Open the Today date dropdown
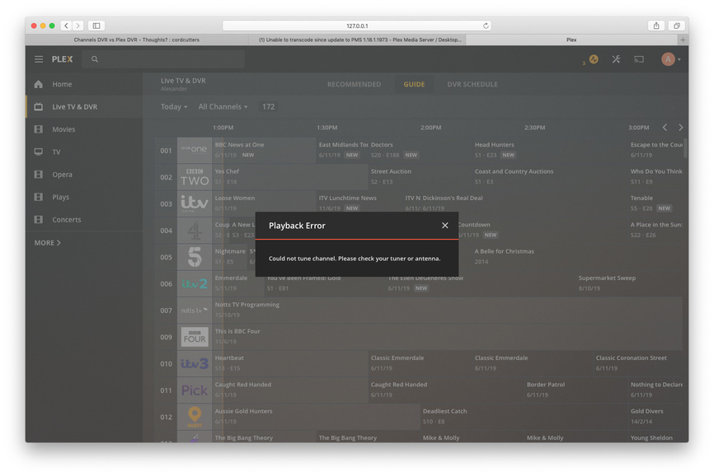Viewport: 714px width, 476px height. click(x=174, y=107)
